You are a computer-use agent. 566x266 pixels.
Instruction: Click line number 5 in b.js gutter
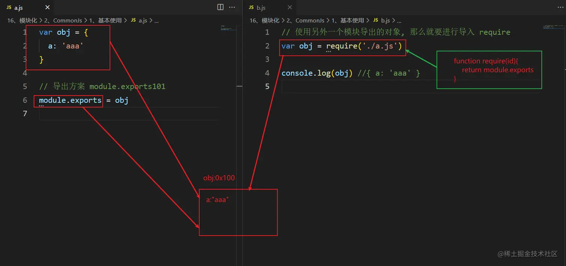[267, 87]
